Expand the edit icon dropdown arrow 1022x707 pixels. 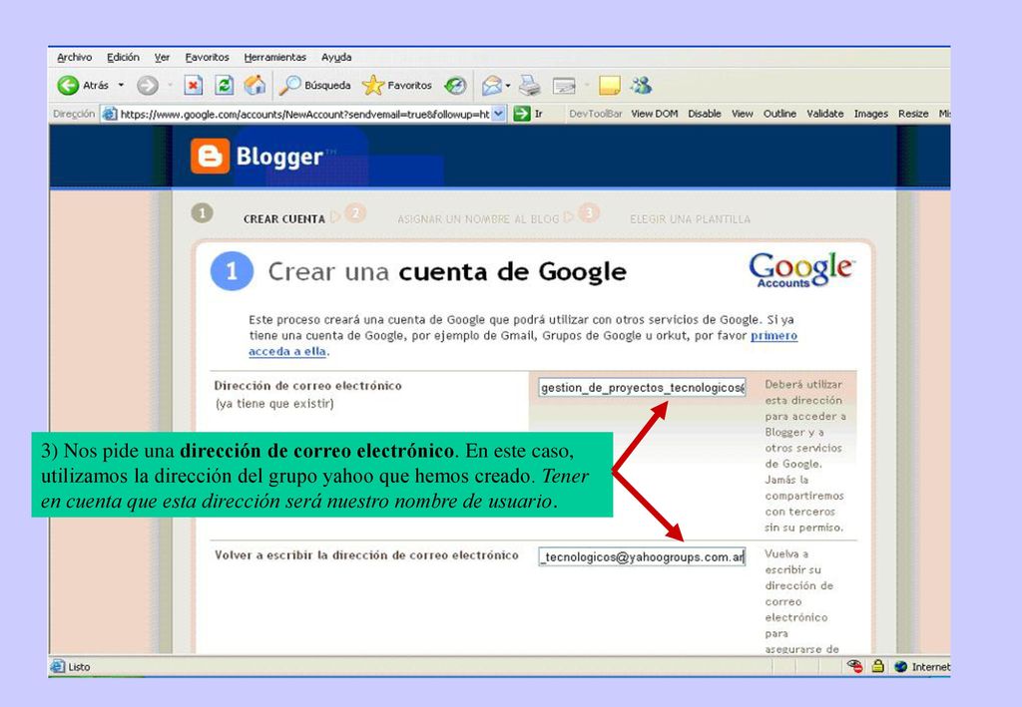coord(587,86)
